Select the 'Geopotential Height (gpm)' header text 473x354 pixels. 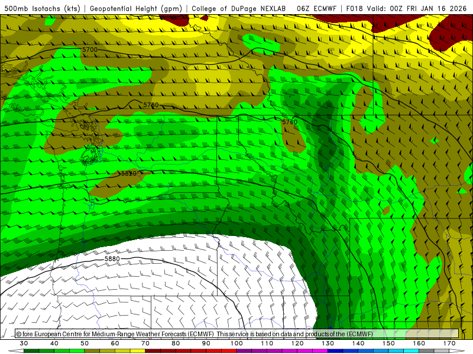click(x=136, y=8)
